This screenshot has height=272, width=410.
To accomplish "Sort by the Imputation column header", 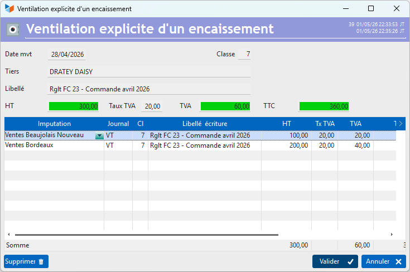I will 54,124.
